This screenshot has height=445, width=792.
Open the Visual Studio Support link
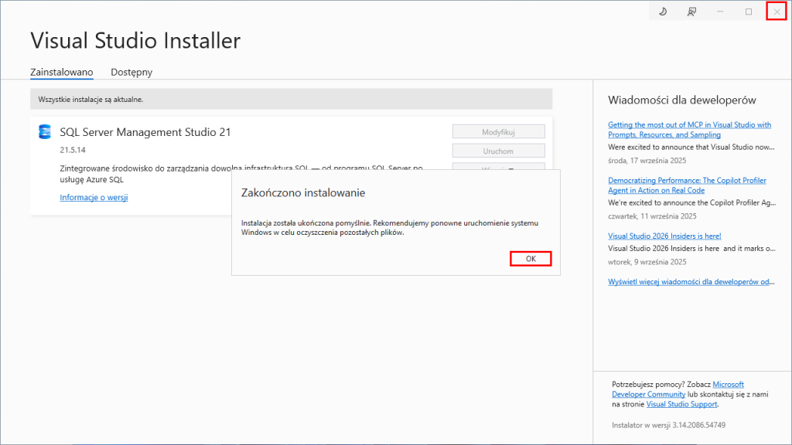coord(681,403)
